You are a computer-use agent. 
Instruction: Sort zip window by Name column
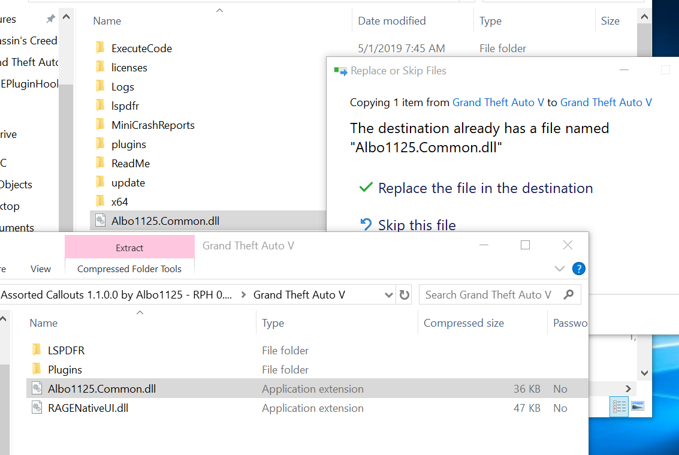tap(43, 323)
